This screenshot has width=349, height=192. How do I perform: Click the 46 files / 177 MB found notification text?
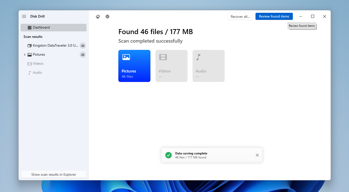point(191,157)
